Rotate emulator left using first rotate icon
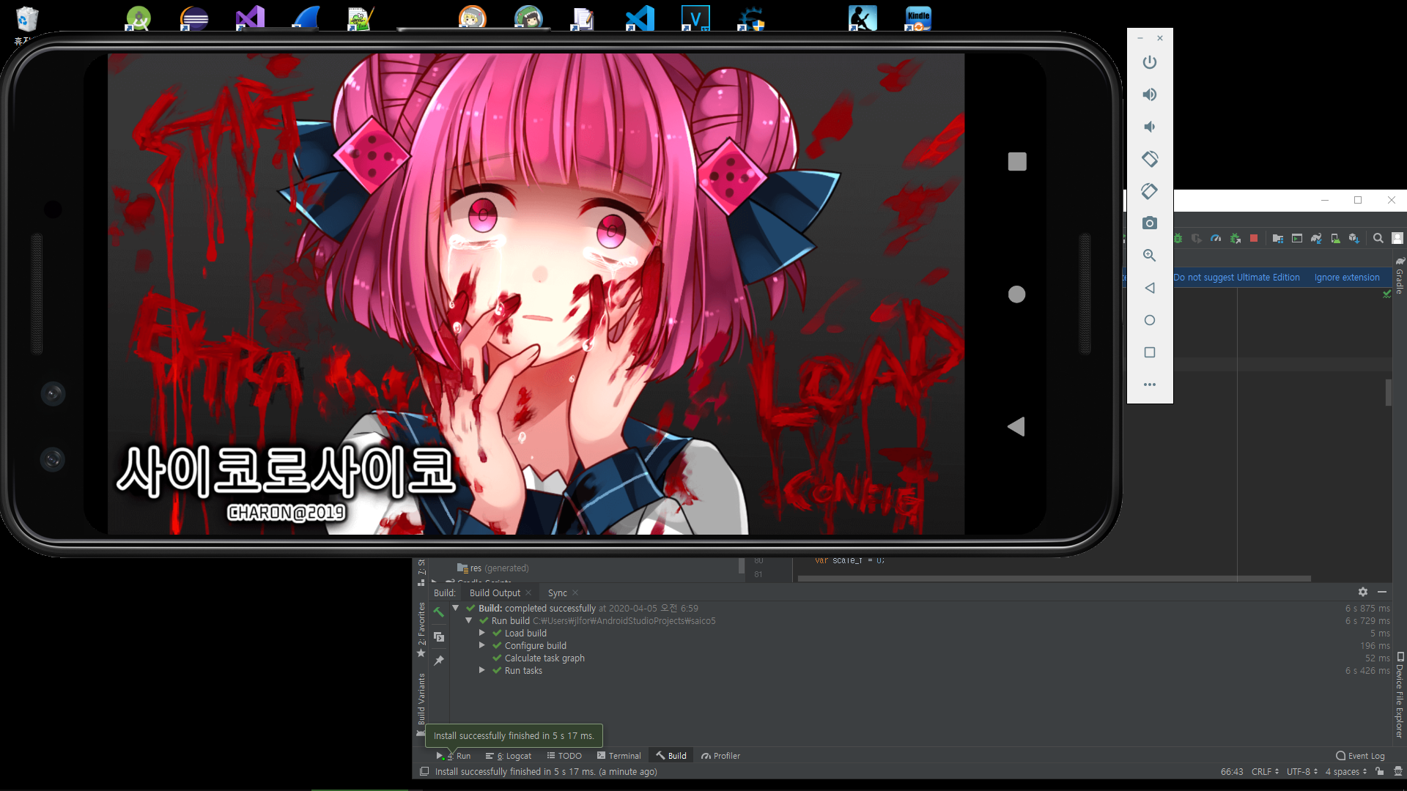Viewport: 1407px width, 791px height. (x=1150, y=159)
